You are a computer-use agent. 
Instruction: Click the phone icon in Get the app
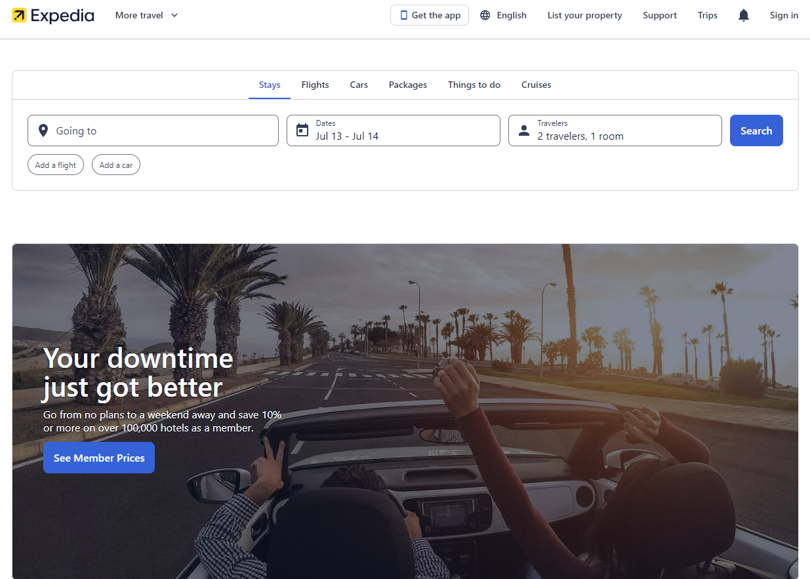[404, 16]
